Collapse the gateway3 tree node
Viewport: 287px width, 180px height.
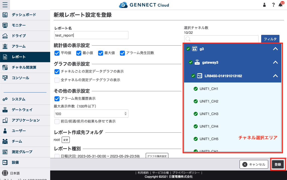[275, 62]
